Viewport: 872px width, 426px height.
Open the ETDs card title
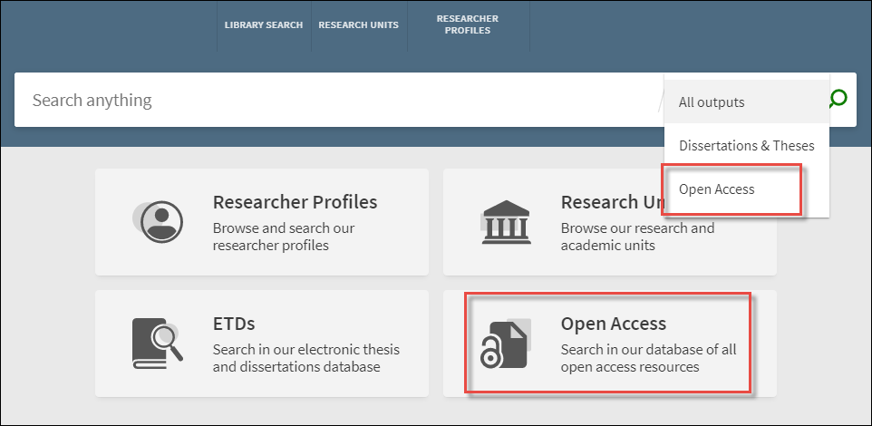point(234,324)
